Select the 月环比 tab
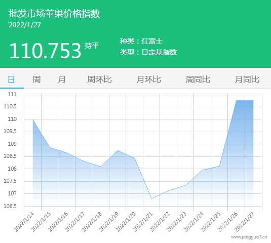The width and height of the screenshot is (271, 243). point(148,79)
